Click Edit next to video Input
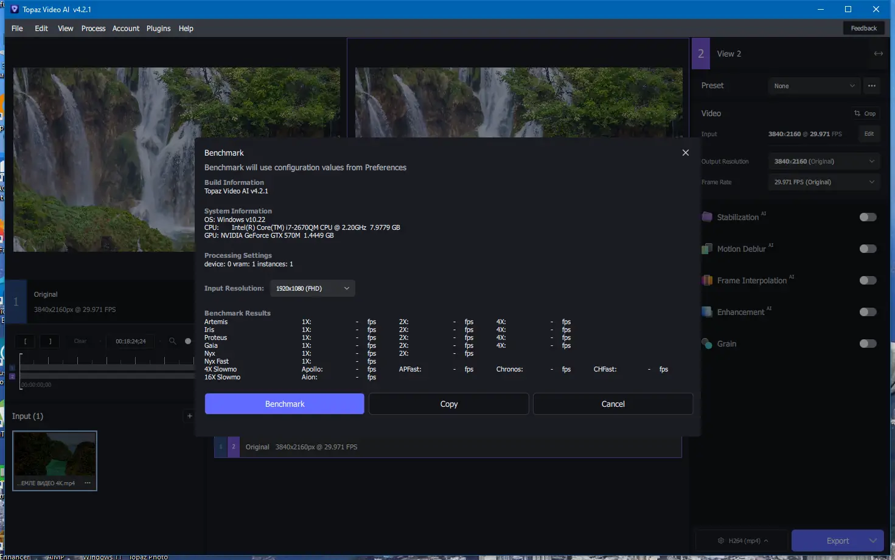 (869, 134)
